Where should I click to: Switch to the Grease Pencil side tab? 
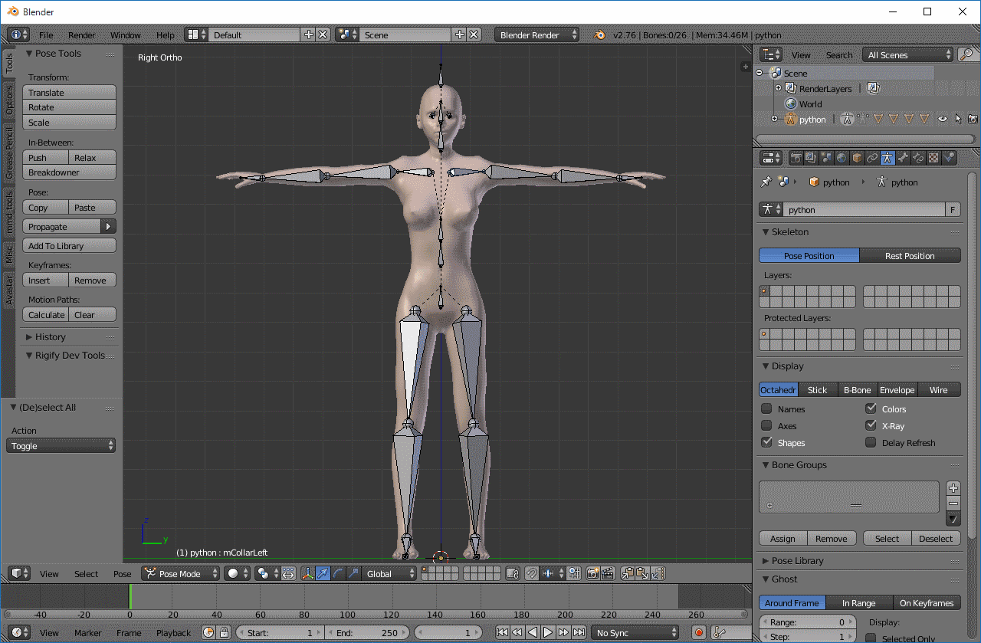pos(9,153)
